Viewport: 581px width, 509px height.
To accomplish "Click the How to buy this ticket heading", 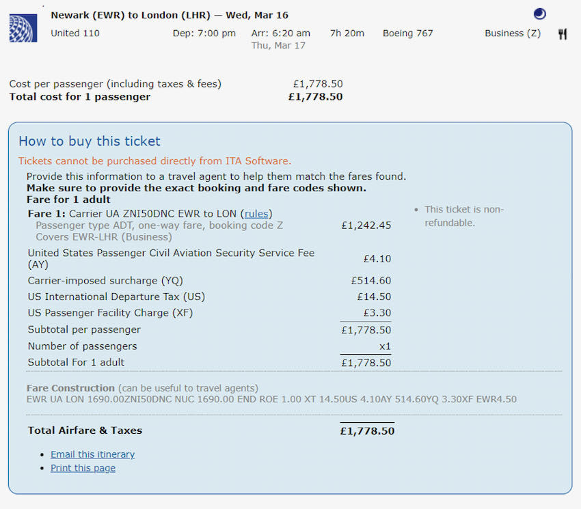I will tap(90, 141).
